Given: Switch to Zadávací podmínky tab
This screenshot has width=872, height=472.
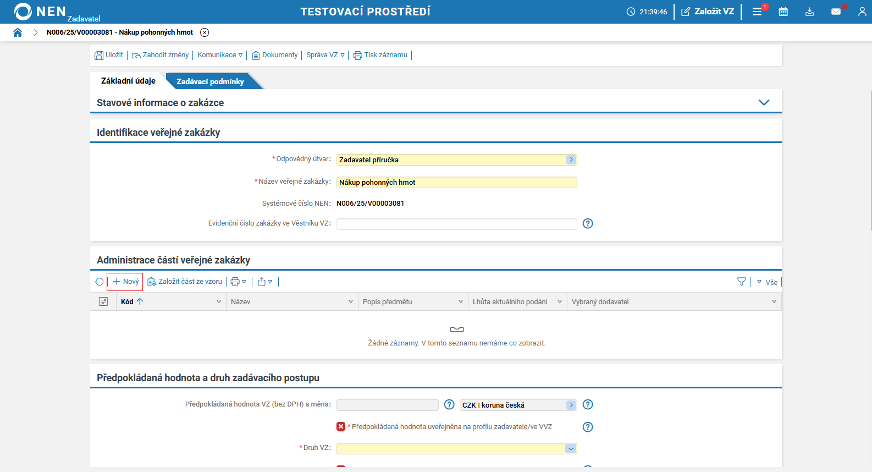Looking at the screenshot, I should (210, 81).
